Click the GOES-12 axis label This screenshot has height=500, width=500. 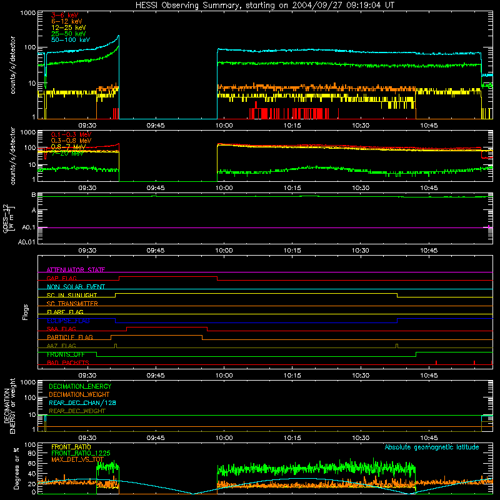[9, 218]
